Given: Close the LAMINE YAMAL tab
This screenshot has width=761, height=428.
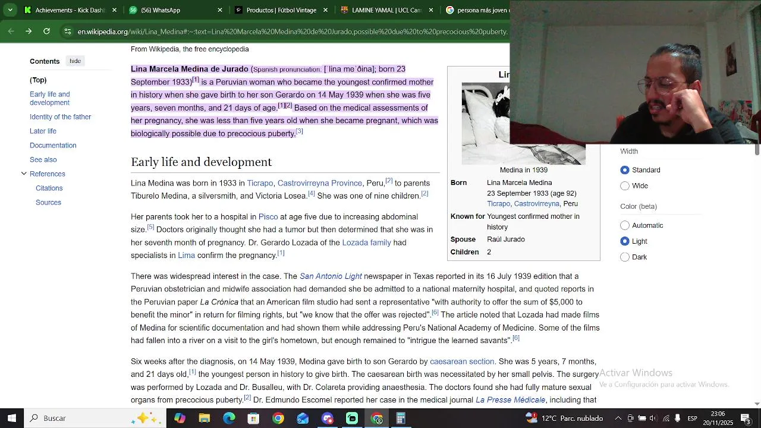Looking at the screenshot, I should click(x=431, y=10).
